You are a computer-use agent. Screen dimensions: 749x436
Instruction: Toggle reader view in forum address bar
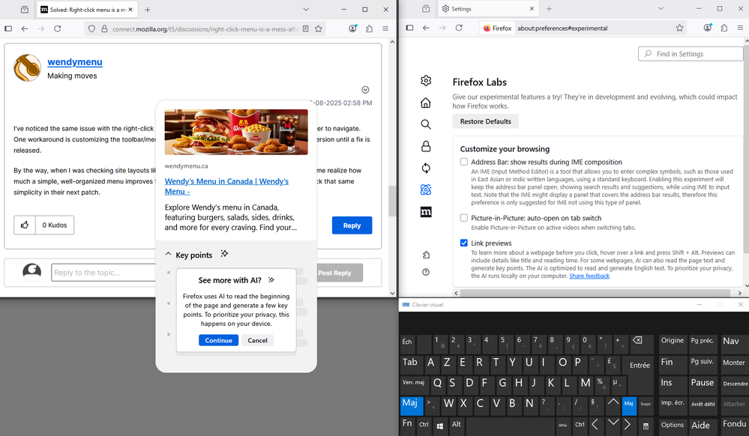point(306,28)
